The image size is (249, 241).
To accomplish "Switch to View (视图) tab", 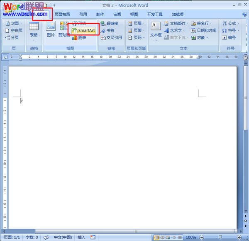I will pos(134,14).
